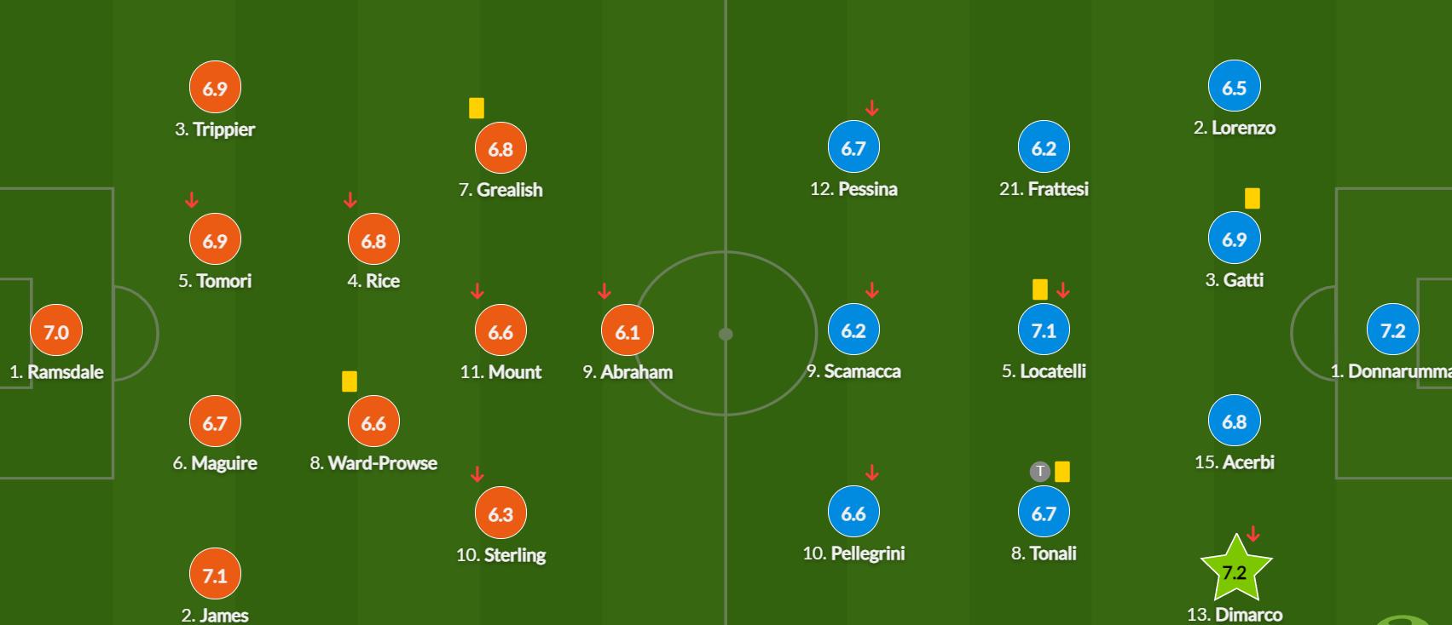Open the Lorenzo player name link

(1235, 128)
